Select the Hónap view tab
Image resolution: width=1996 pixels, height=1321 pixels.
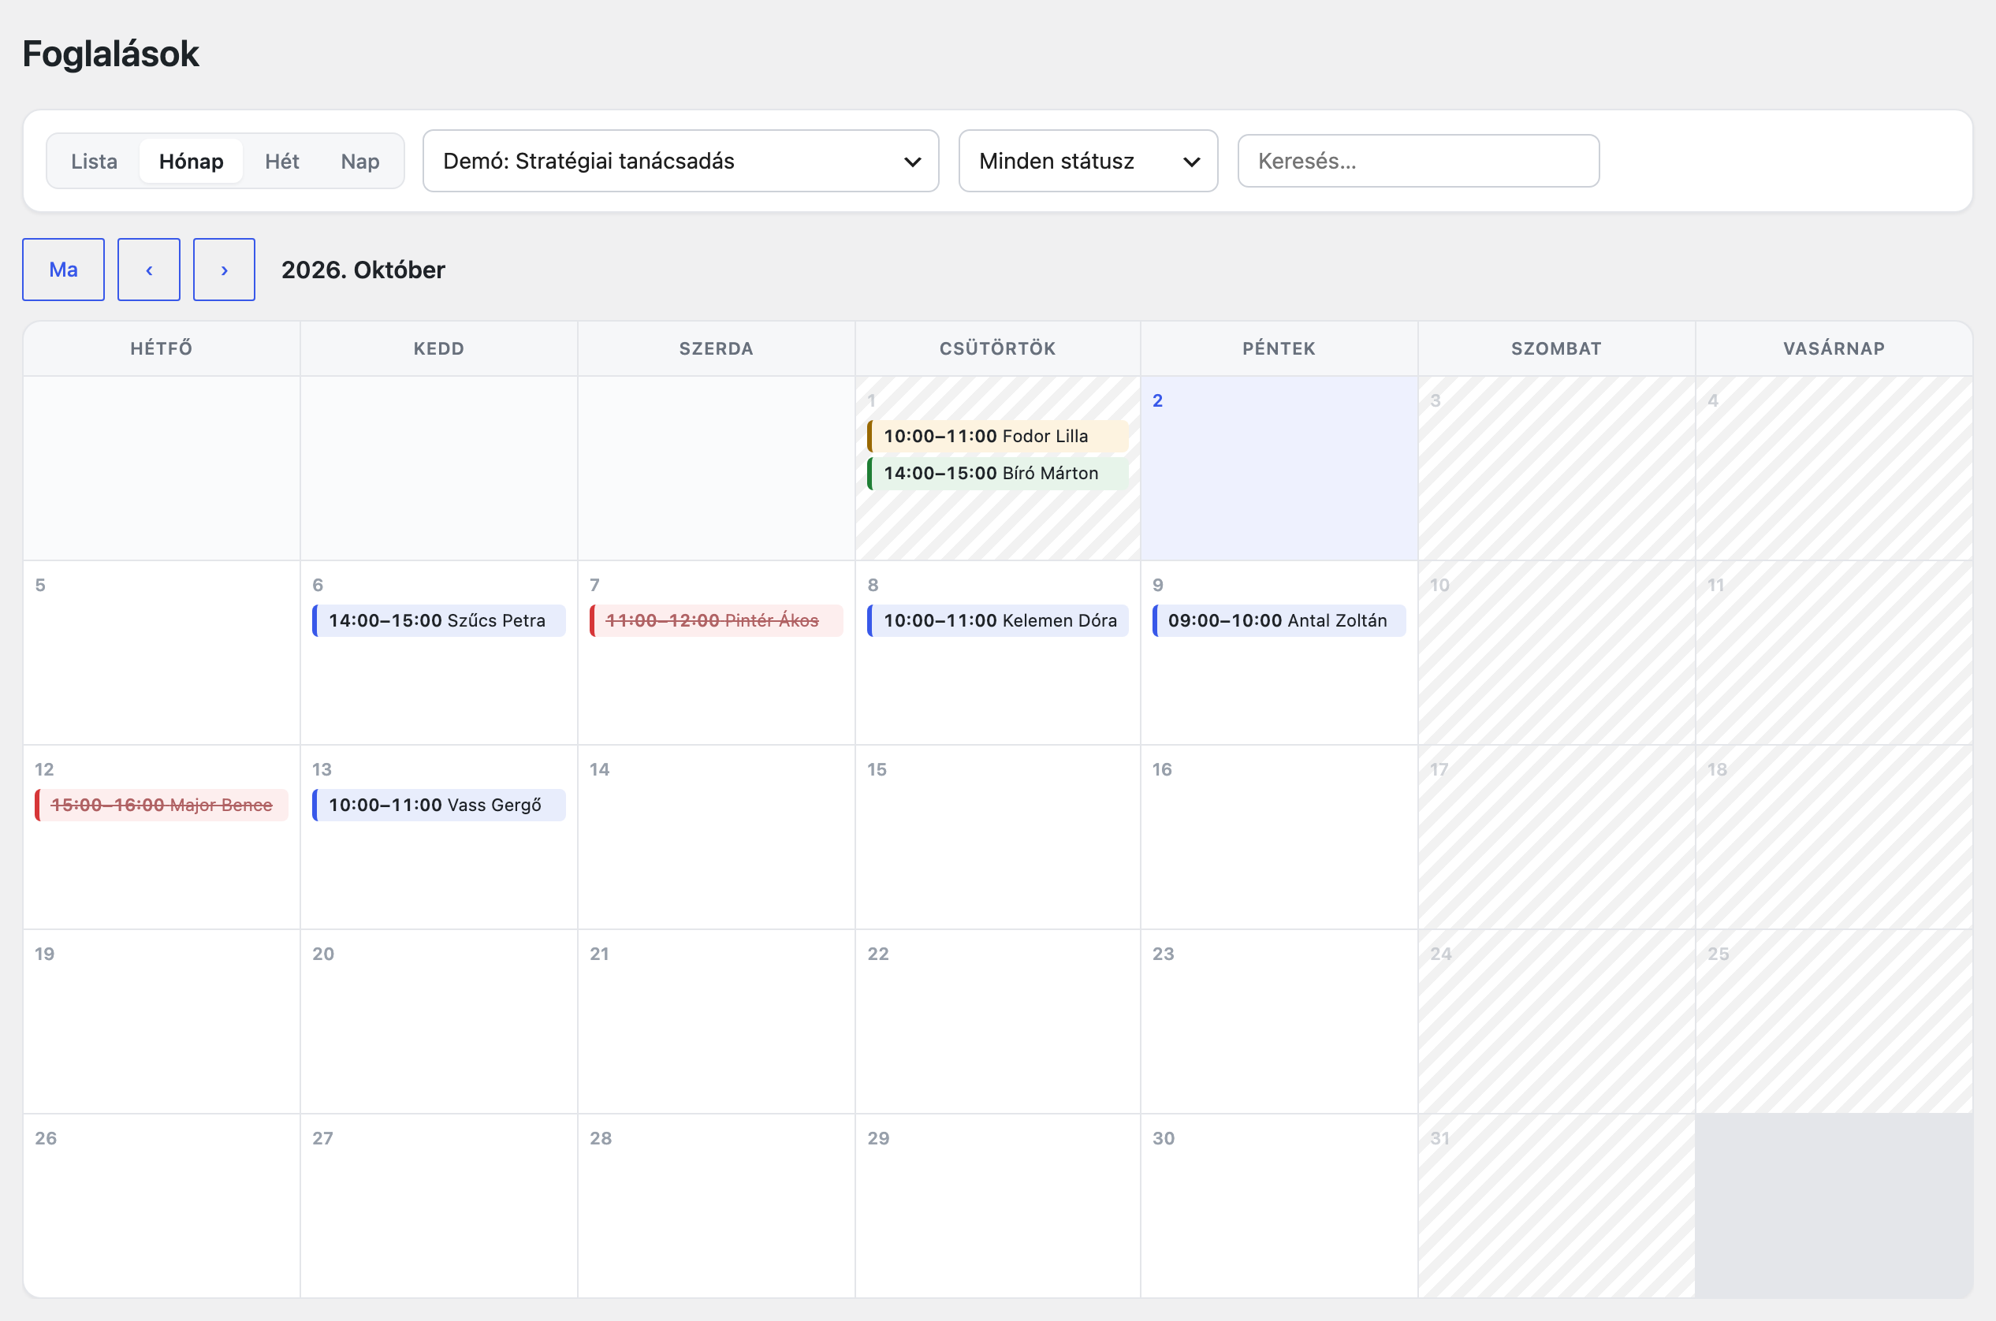[192, 161]
